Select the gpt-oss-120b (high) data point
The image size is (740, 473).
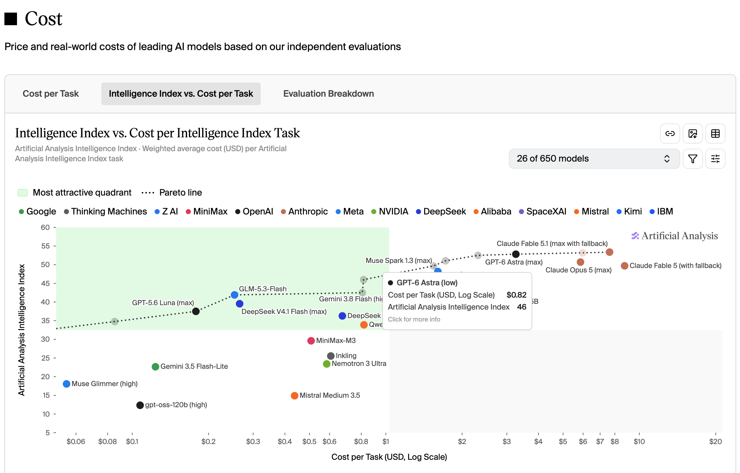click(x=140, y=405)
